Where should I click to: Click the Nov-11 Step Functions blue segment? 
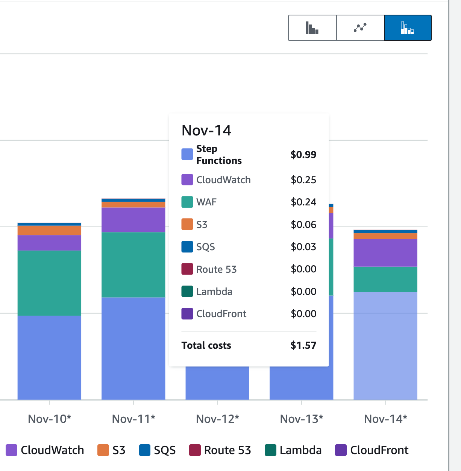tap(133, 348)
